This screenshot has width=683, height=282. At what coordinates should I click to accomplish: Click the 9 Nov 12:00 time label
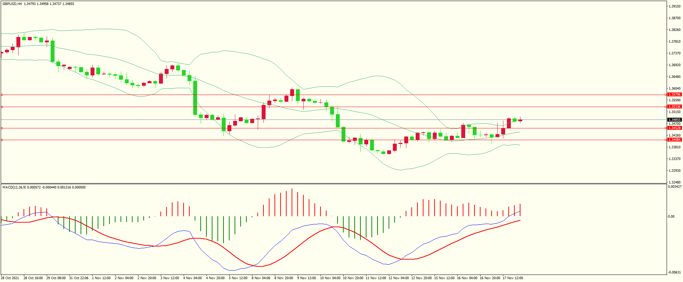(x=307, y=278)
